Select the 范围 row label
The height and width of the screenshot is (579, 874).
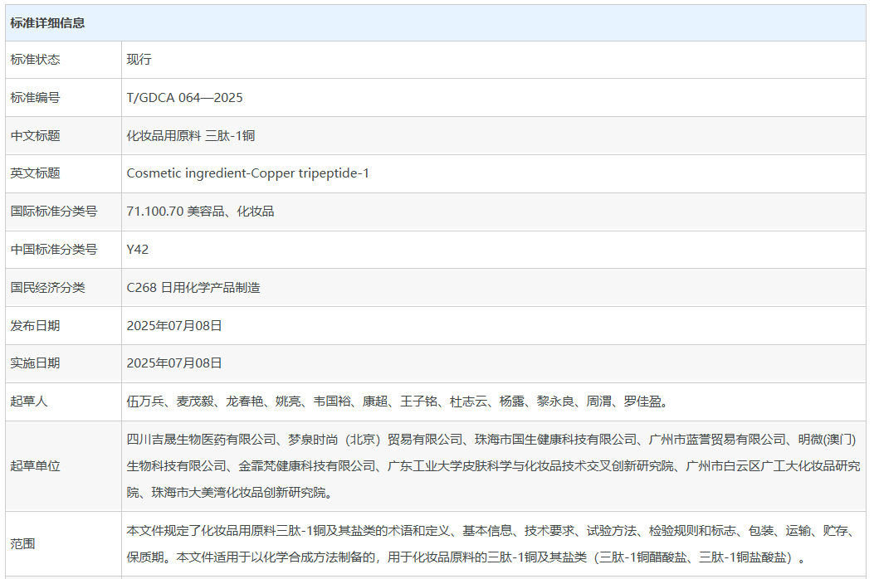22,544
